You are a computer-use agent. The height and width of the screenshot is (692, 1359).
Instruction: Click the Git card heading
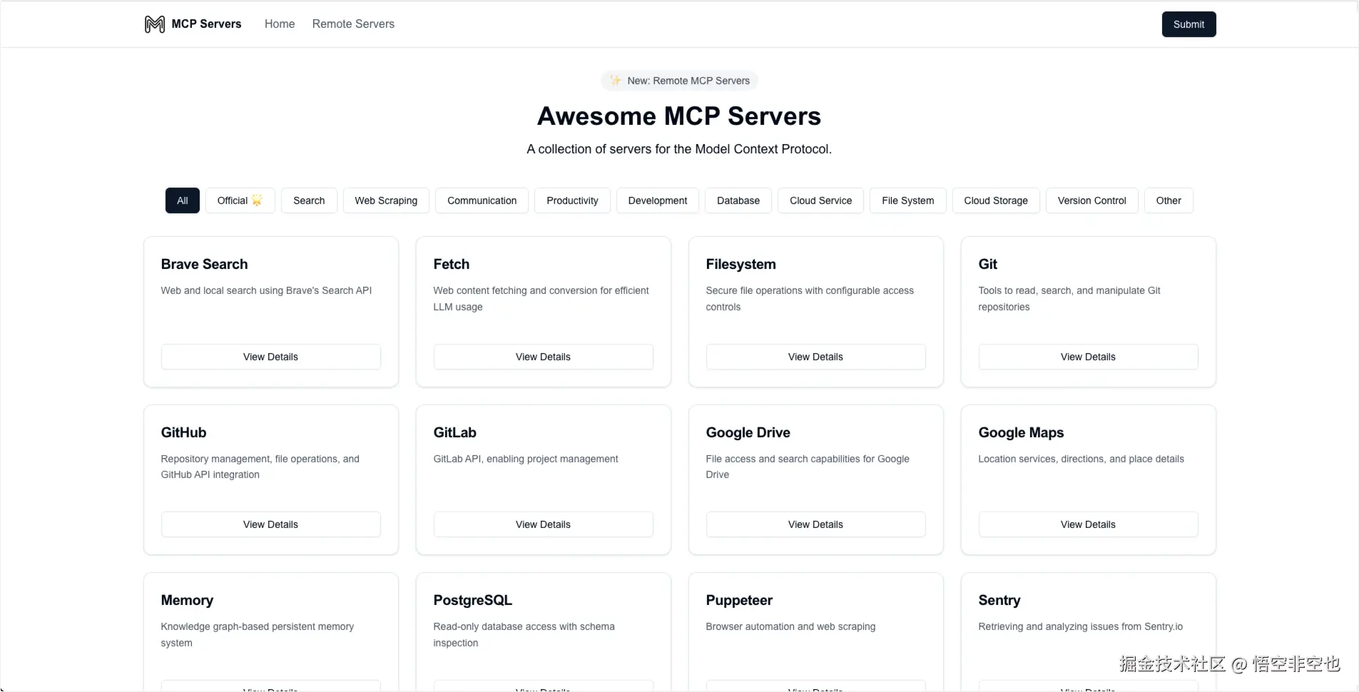point(988,264)
